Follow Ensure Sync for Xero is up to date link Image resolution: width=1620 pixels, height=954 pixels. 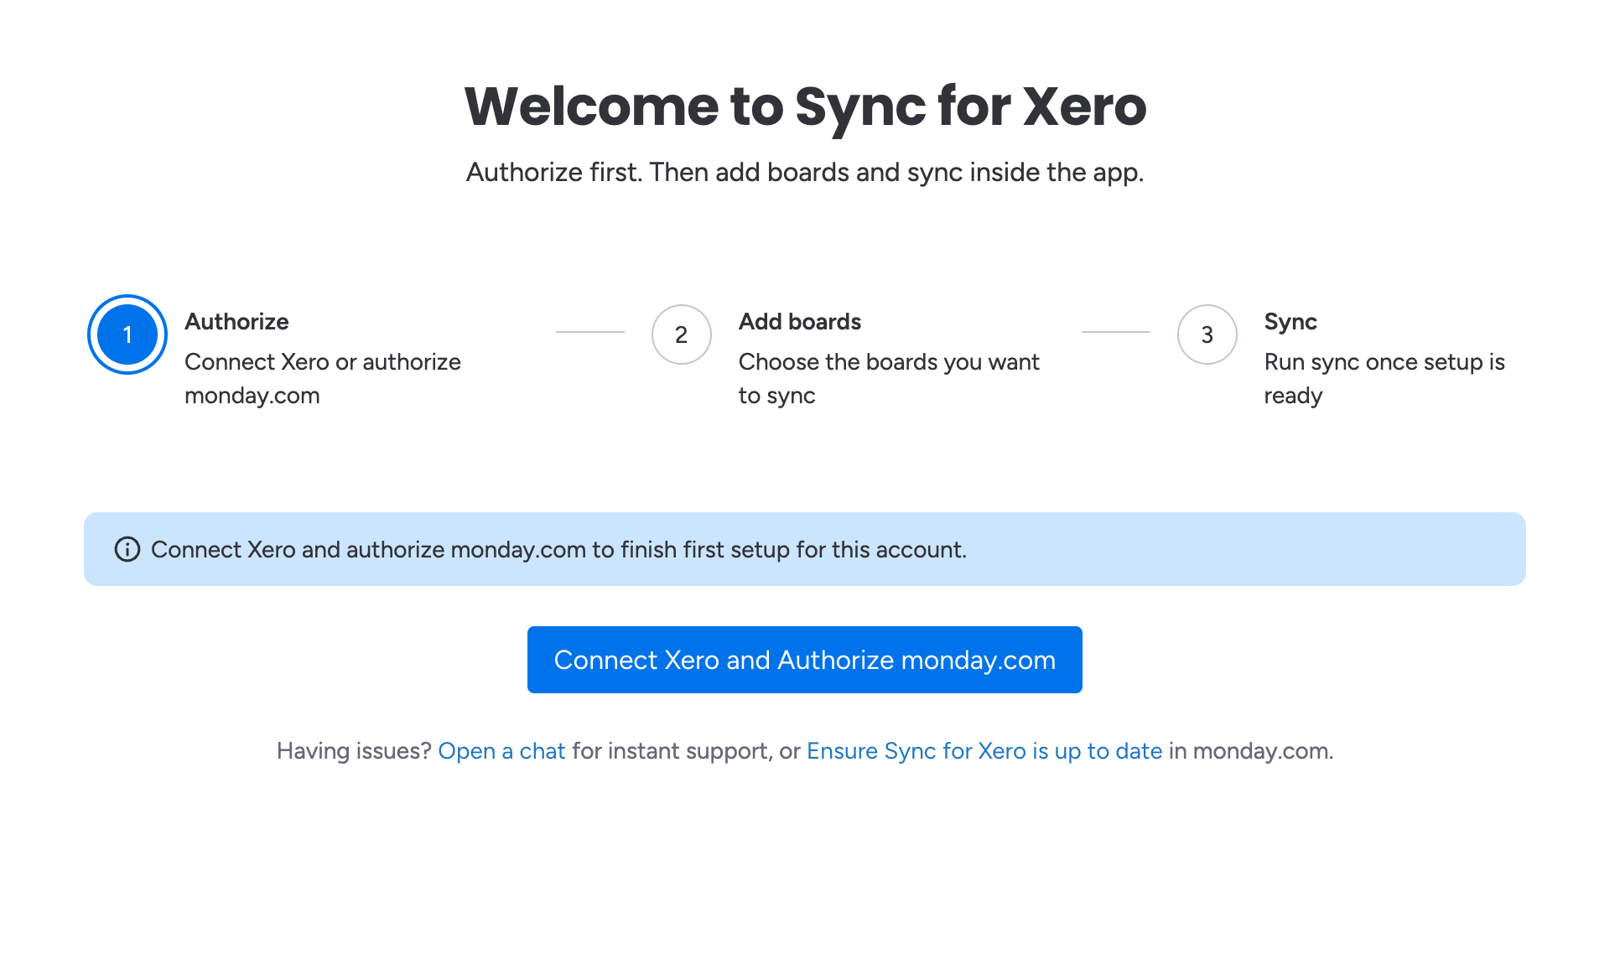[x=984, y=751]
